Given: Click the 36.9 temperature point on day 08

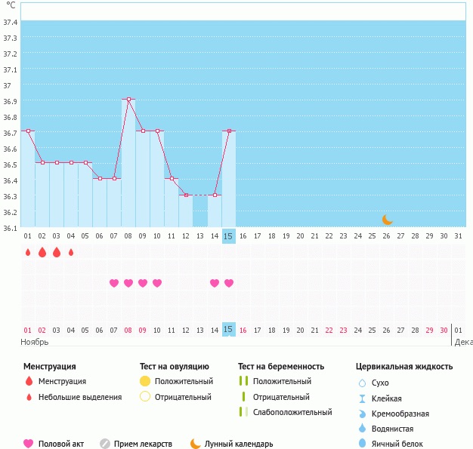Looking at the screenshot, I should coord(128,99).
